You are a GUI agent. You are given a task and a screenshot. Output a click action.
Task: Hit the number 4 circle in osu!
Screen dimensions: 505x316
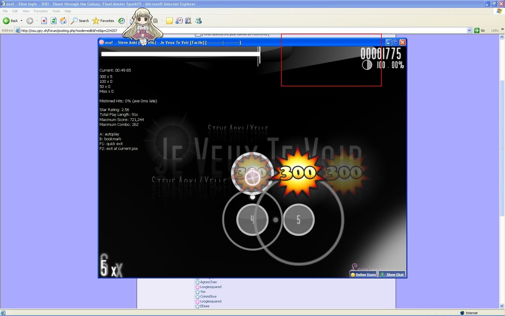click(252, 220)
